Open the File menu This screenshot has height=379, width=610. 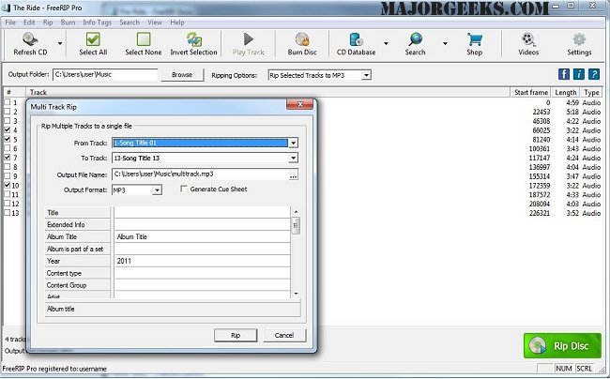(x=10, y=23)
